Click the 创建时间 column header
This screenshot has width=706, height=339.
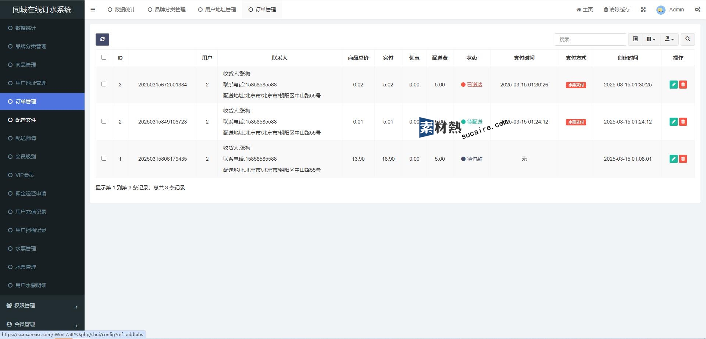tap(628, 58)
